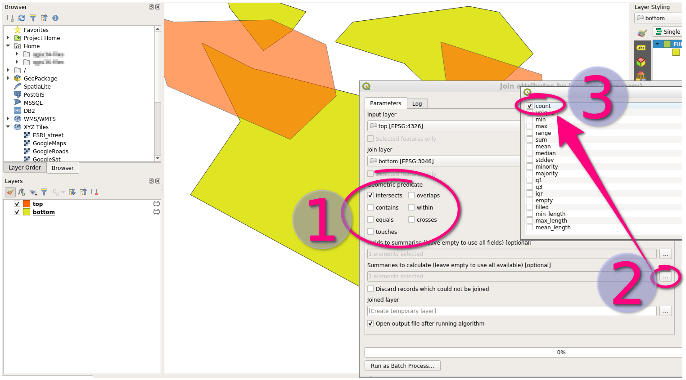Toggle visibility of the bottom layer
The width and height of the screenshot is (686, 380).
tap(17, 212)
